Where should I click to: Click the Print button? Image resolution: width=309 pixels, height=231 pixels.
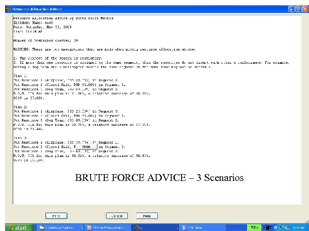[x=56, y=216]
